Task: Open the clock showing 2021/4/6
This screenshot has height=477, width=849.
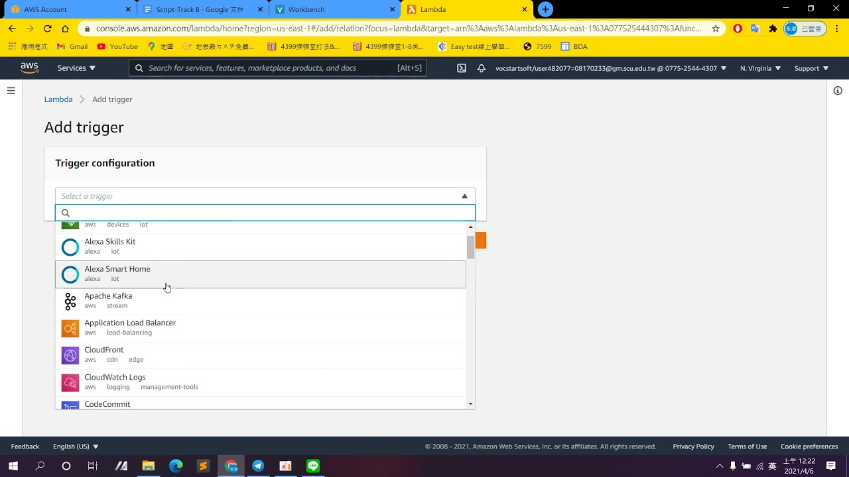Action: pyautogui.click(x=799, y=466)
